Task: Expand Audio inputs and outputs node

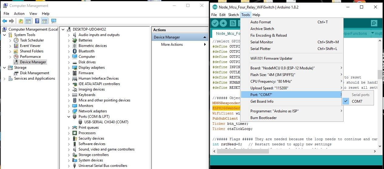Action: tap(69, 35)
